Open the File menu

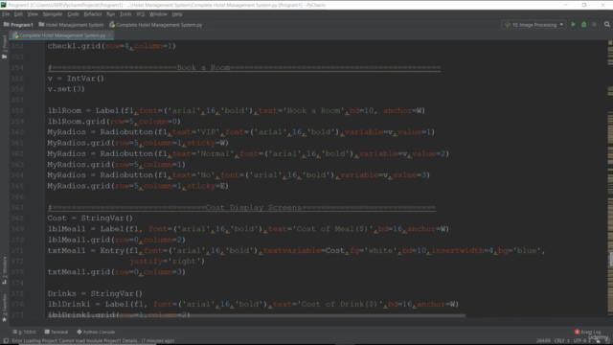point(6,14)
